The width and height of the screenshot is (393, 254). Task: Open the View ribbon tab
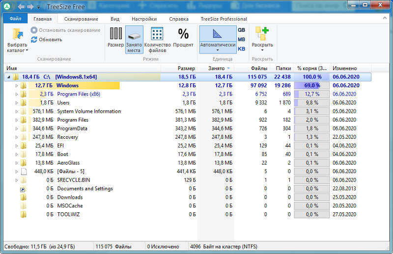(115, 19)
